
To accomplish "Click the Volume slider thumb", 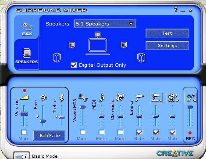I will click(24, 114).
